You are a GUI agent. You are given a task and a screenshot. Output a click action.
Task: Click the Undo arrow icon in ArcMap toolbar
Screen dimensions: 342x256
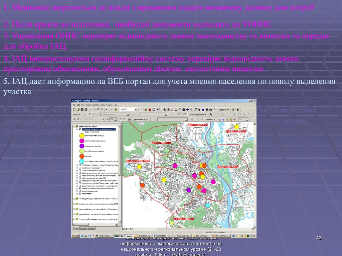107,109
